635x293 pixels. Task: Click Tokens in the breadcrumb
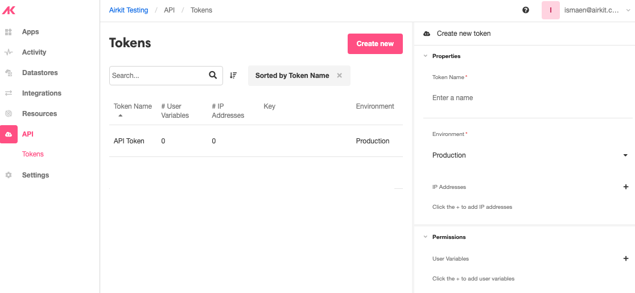point(201,10)
